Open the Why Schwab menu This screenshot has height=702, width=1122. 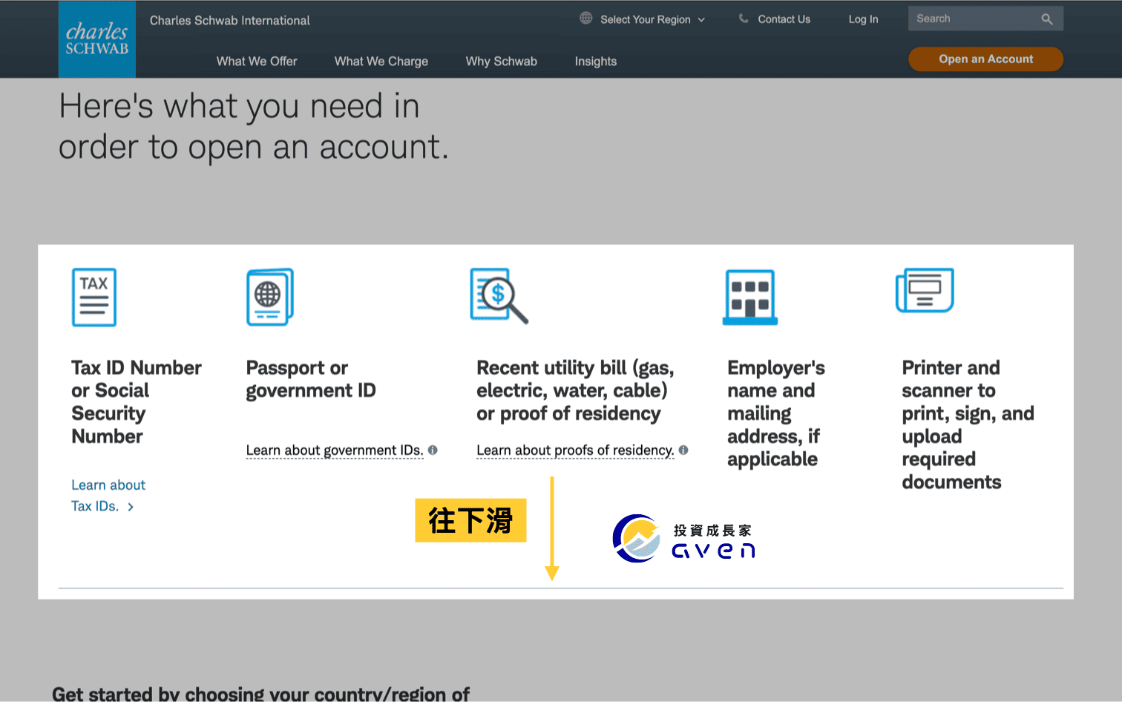point(501,62)
